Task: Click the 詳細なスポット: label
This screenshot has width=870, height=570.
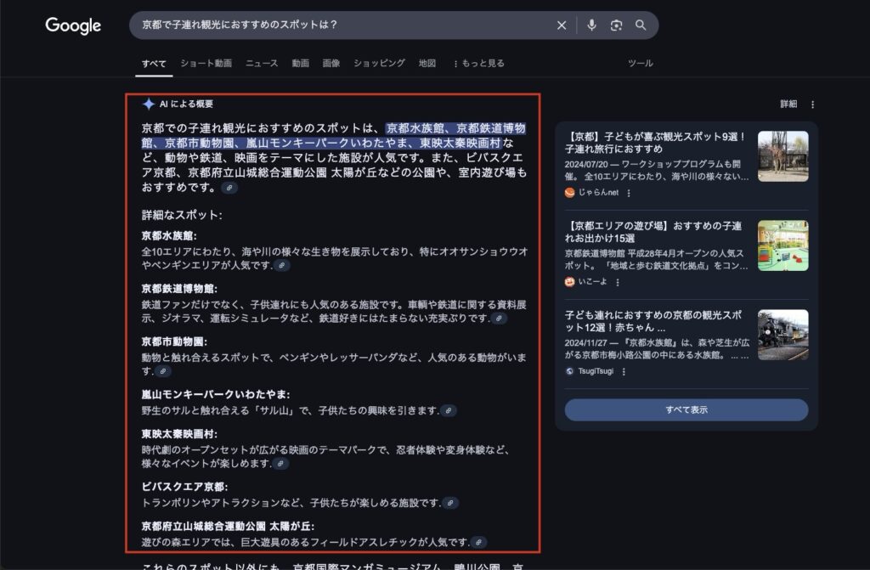Action: point(182,215)
